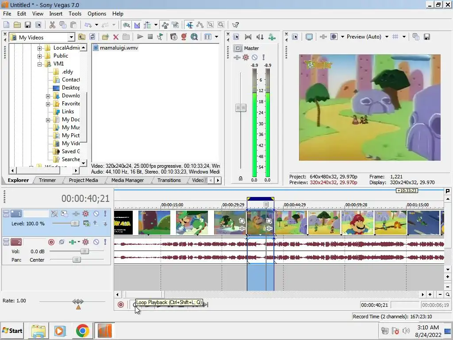Select the mamaluigi.wmv file
The width and height of the screenshot is (453, 340).
pyautogui.click(x=116, y=48)
